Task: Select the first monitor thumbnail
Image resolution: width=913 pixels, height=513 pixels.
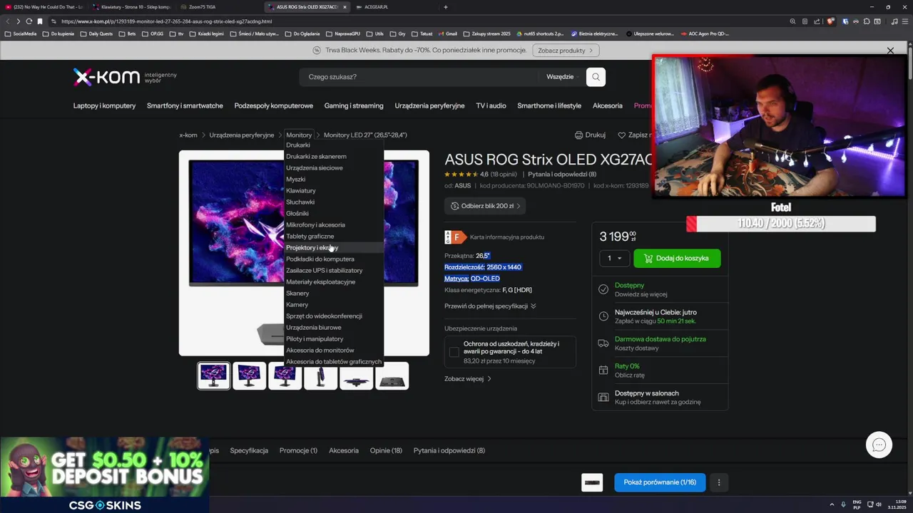Action: click(214, 375)
